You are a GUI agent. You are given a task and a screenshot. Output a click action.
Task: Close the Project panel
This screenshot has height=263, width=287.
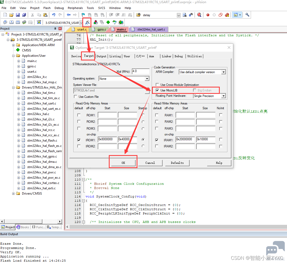[x=60, y=29]
